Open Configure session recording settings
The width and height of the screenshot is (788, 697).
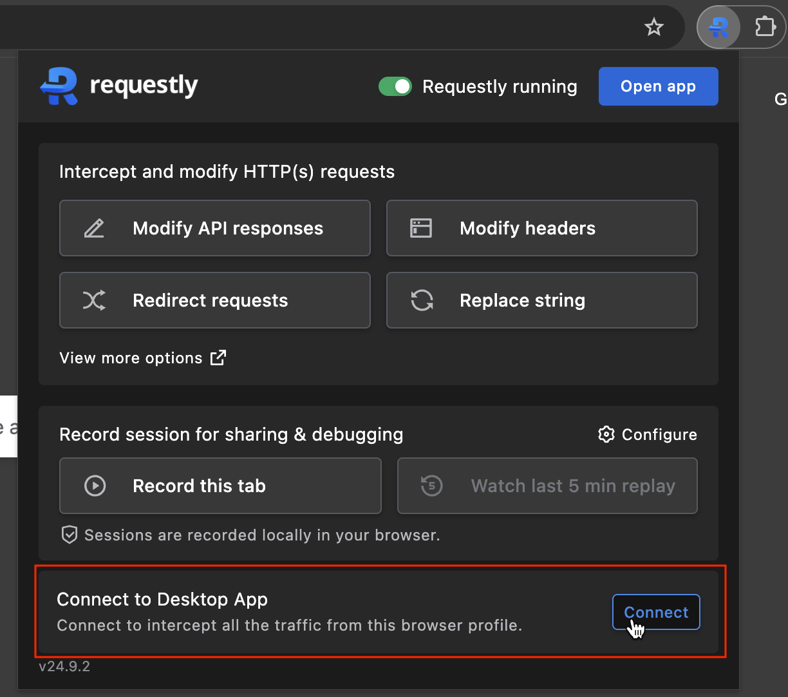(648, 434)
